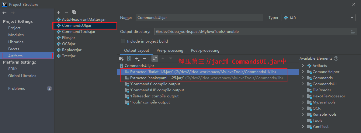
Task: Open Modules settings page
Action: 16,35
